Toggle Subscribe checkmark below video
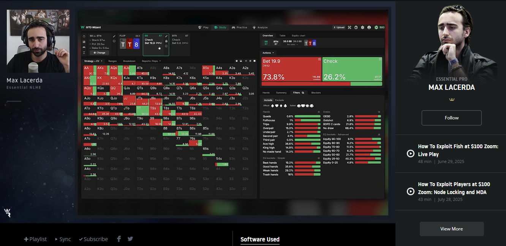 (93, 239)
